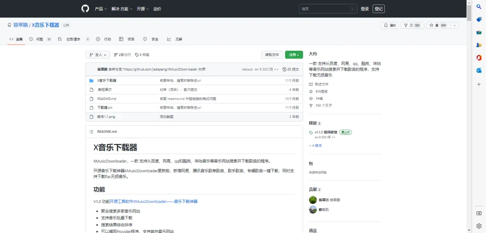486x233 pixels.
Task: Open the README.md file in list
Action: tap(107, 99)
